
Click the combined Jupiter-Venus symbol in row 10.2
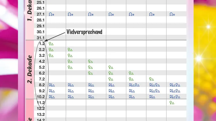point(175,97)
